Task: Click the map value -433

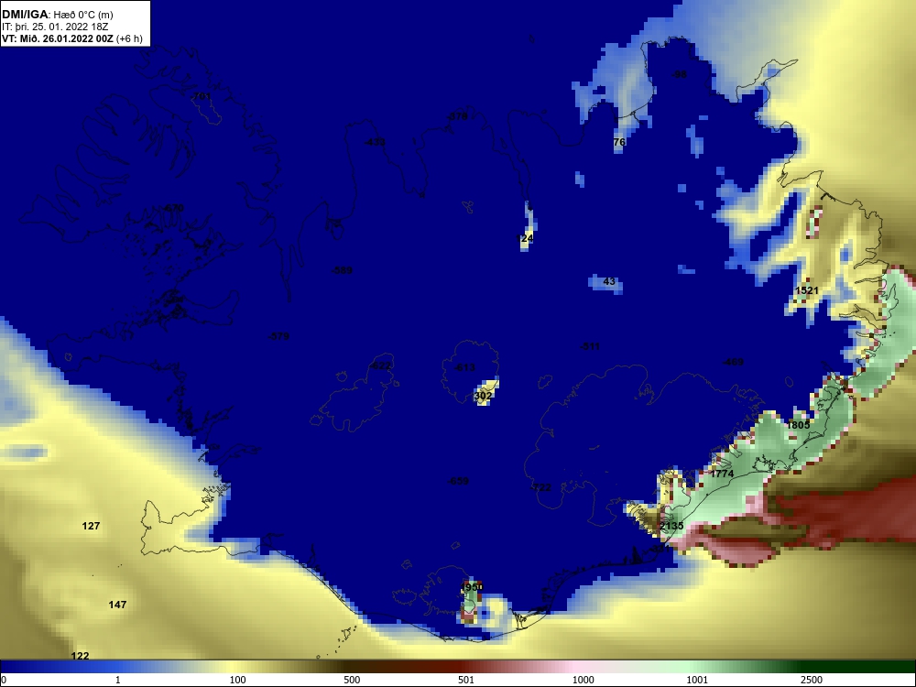Action: coord(375,142)
